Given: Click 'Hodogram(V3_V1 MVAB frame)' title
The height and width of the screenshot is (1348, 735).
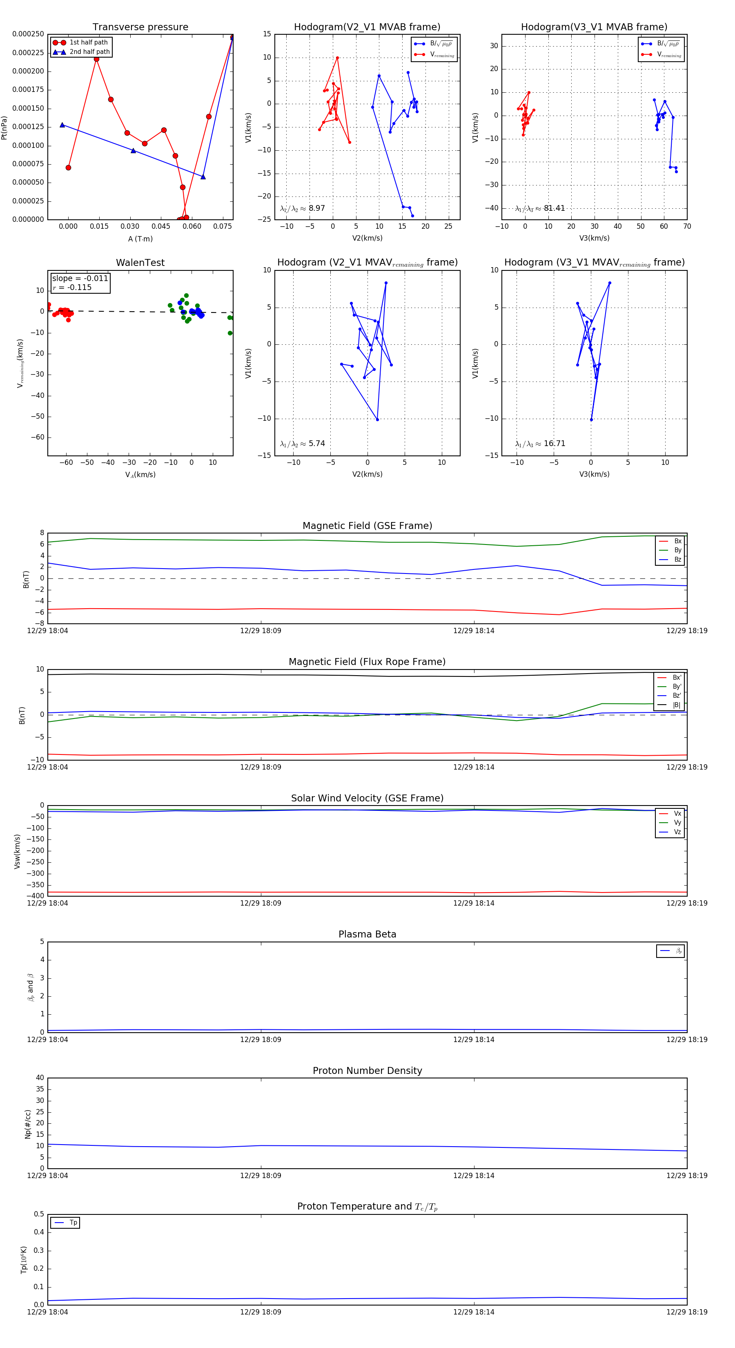Looking at the screenshot, I should tap(594, 27).
